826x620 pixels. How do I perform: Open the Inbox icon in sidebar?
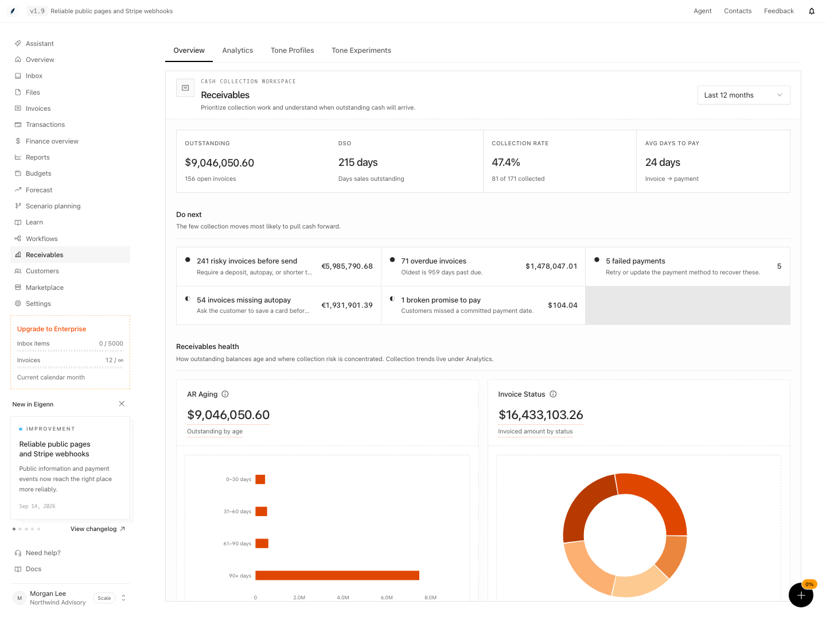pyautogui.click(x=18, y=76)
